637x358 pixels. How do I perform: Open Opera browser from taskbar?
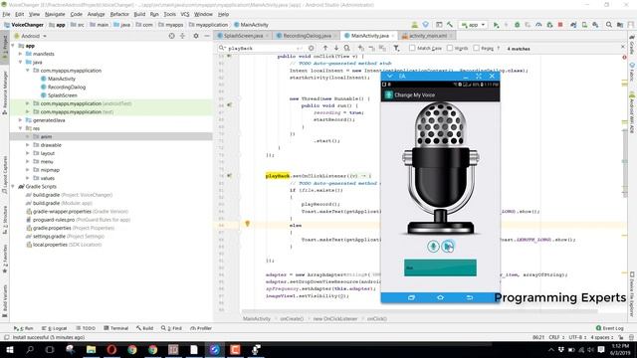111,349
